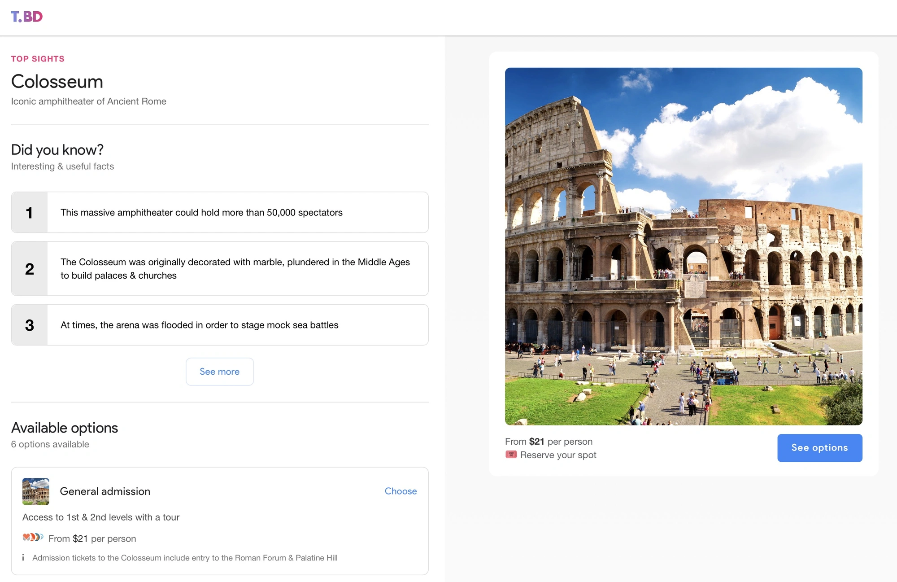Click the T.BD logo
The width and height of the screenshot is (897, 582).
27,17
